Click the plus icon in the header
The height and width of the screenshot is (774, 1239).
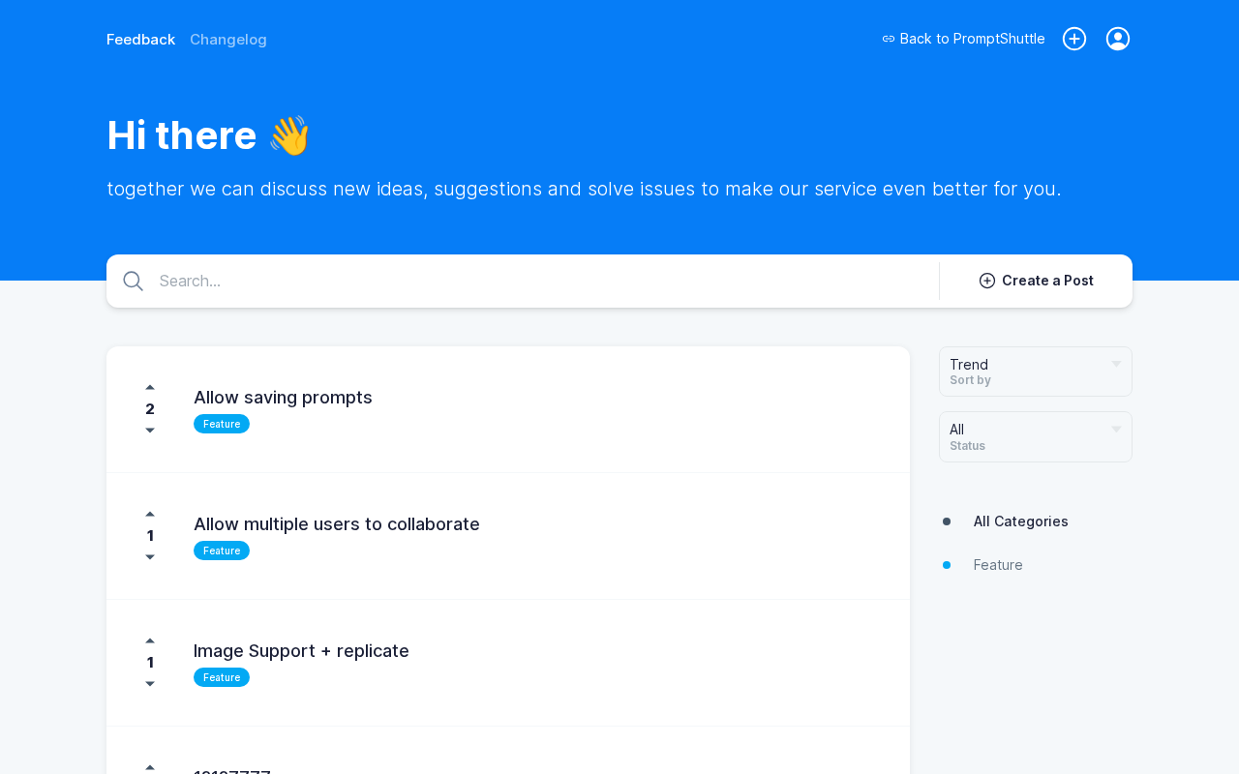1074,39
